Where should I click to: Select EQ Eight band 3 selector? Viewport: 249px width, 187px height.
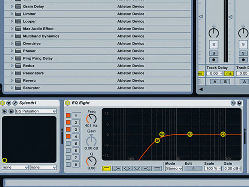[x=76, y=129]
